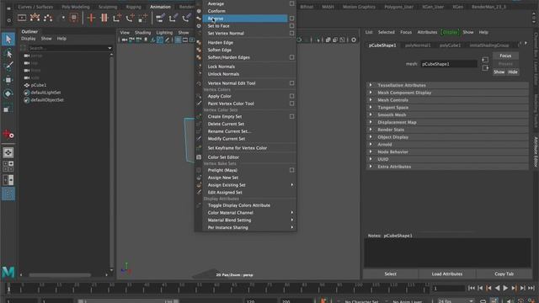
Task: Click the red last-used tool icon
Action: pos(8,135)
